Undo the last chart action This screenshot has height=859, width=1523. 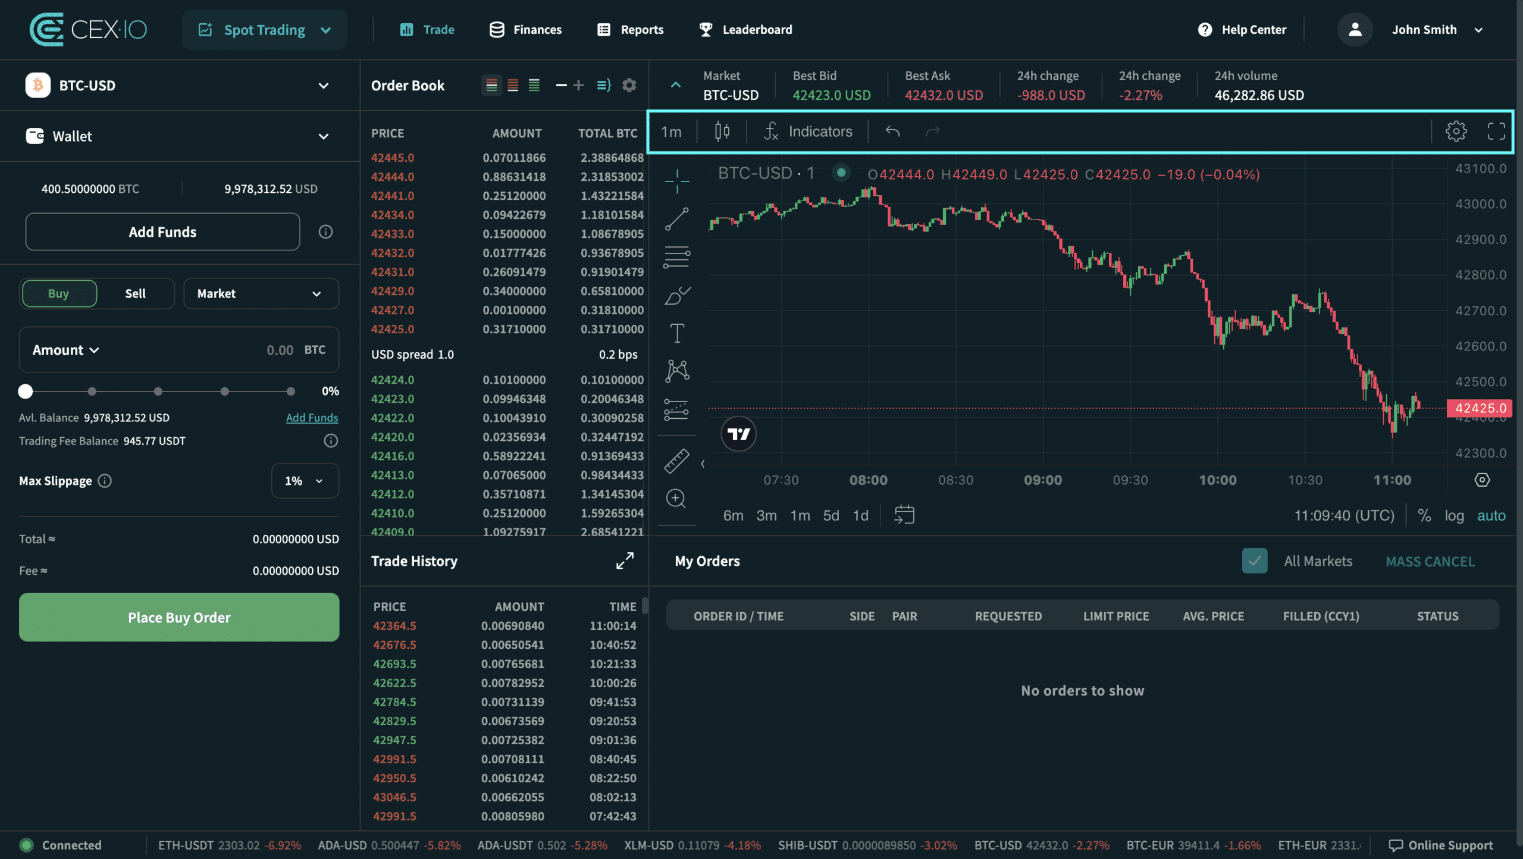coord(892,131)
